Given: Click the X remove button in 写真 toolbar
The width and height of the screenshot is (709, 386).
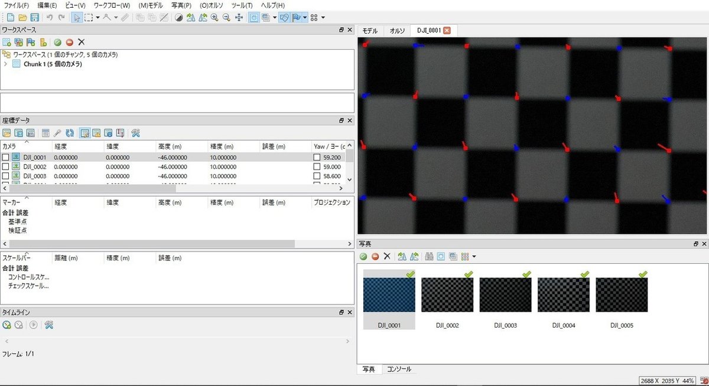Looking at the screenshot, I should [388, 256].
